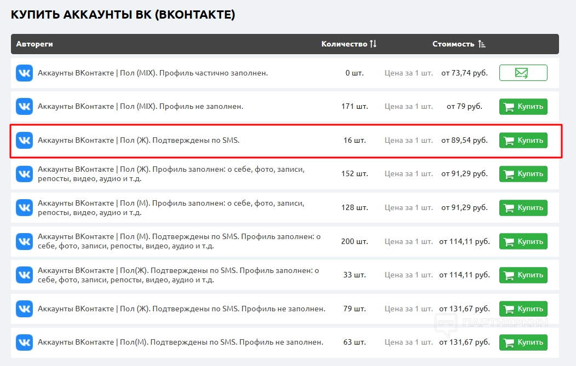Click VK icon in the 63 шт. row

[24, 342]
